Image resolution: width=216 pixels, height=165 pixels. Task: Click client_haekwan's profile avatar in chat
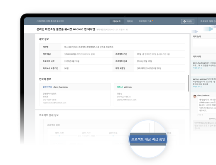pyautogui.click(x=195, y=96)
